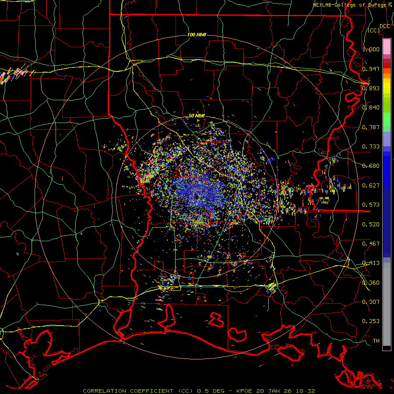Click the 0.787 scale value
The width and height of the screenshot is (394, 394).
(x=371, y=127)
